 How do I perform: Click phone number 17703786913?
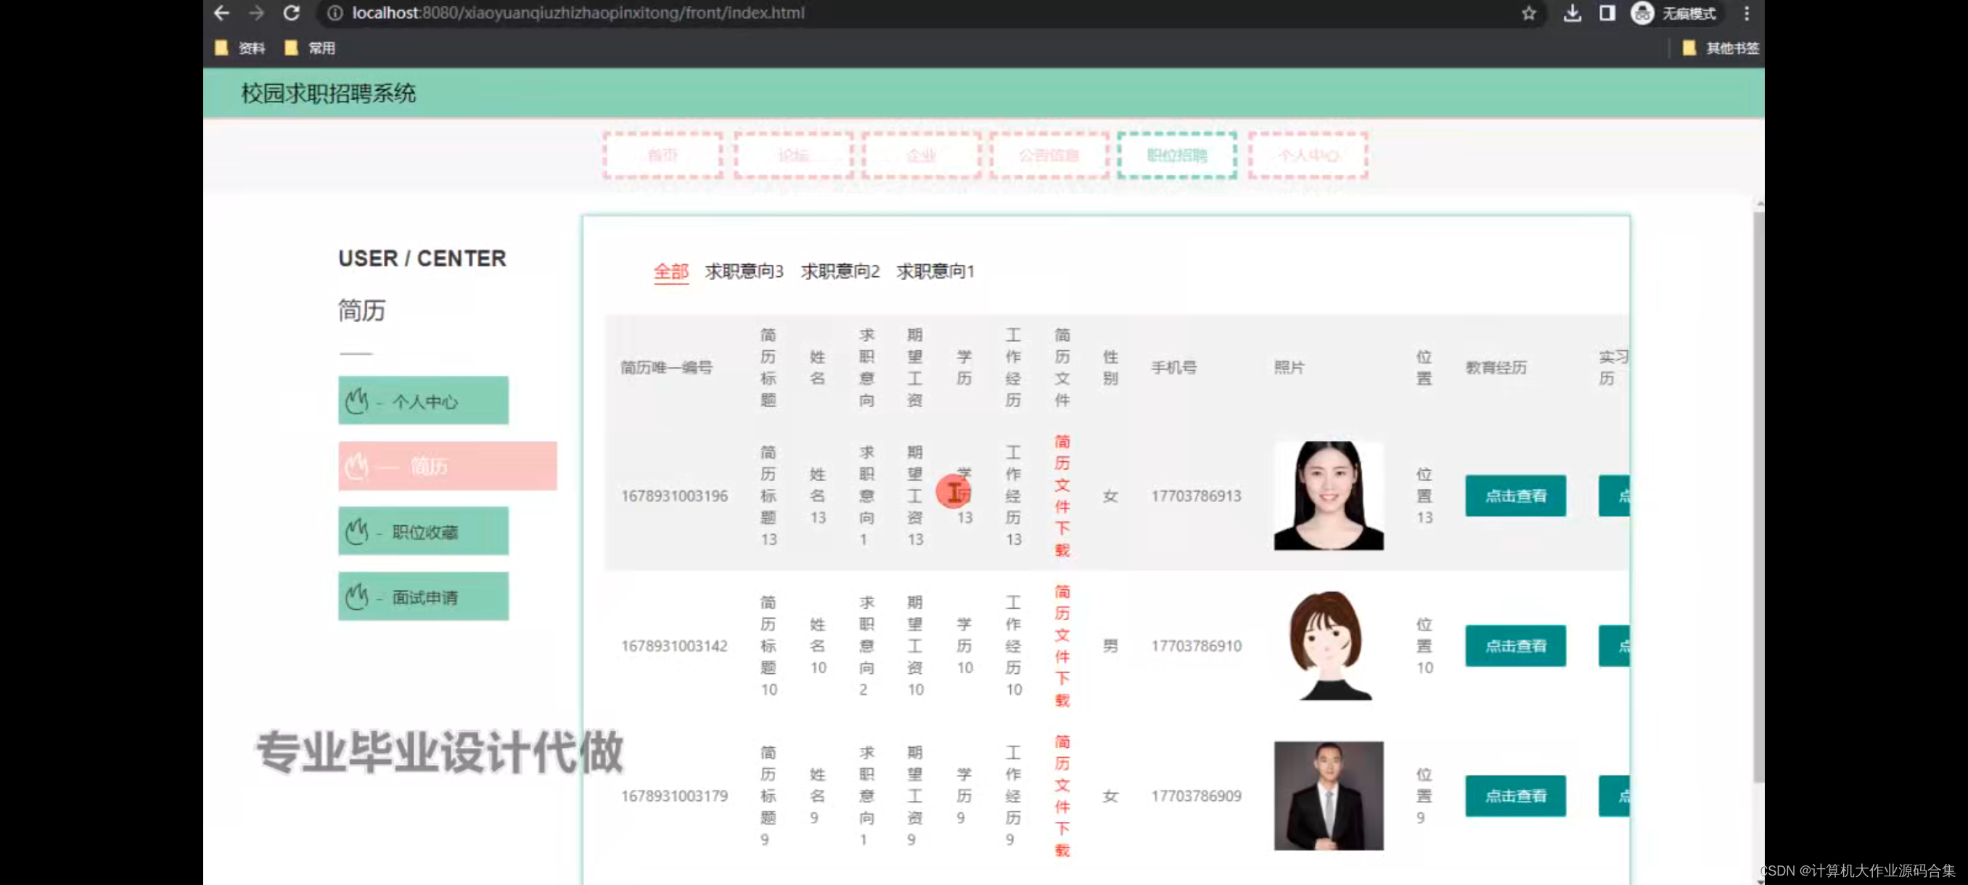pyautogui.click(x=1197, y=496)
